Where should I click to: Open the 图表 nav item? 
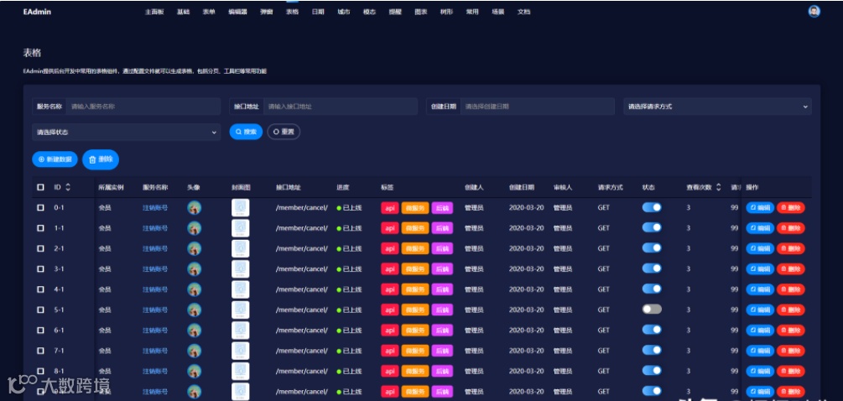(x=421, y=11)
